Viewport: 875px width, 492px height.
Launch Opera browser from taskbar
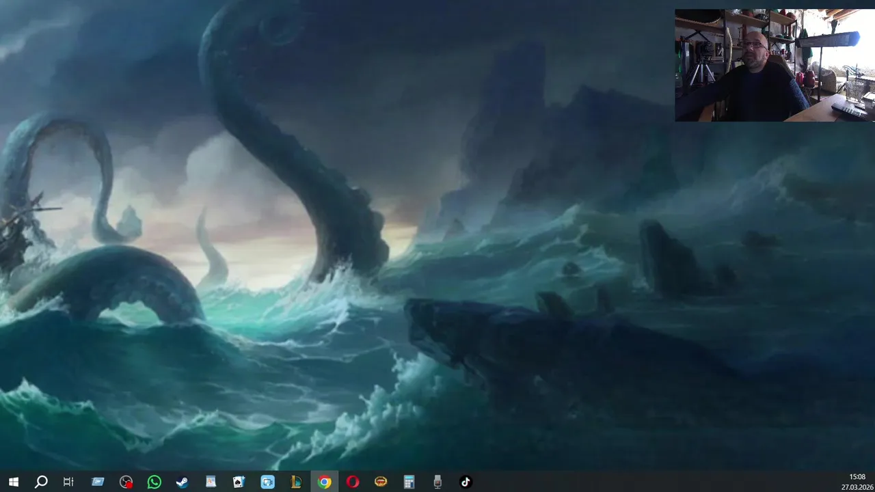pos(353,482)
